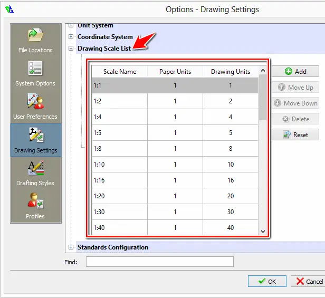Click Drawing Units cell value 5
This screenshot has height=298, width=325.
(x=231, y=132)
